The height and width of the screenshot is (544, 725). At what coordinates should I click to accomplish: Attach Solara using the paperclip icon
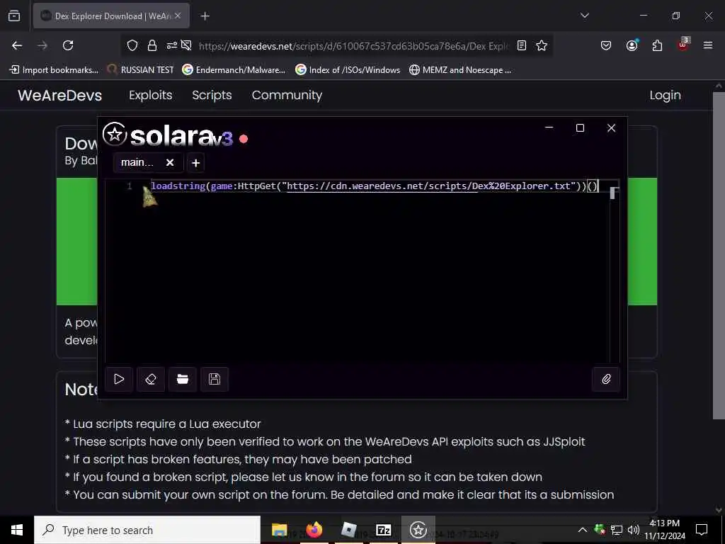606,380
